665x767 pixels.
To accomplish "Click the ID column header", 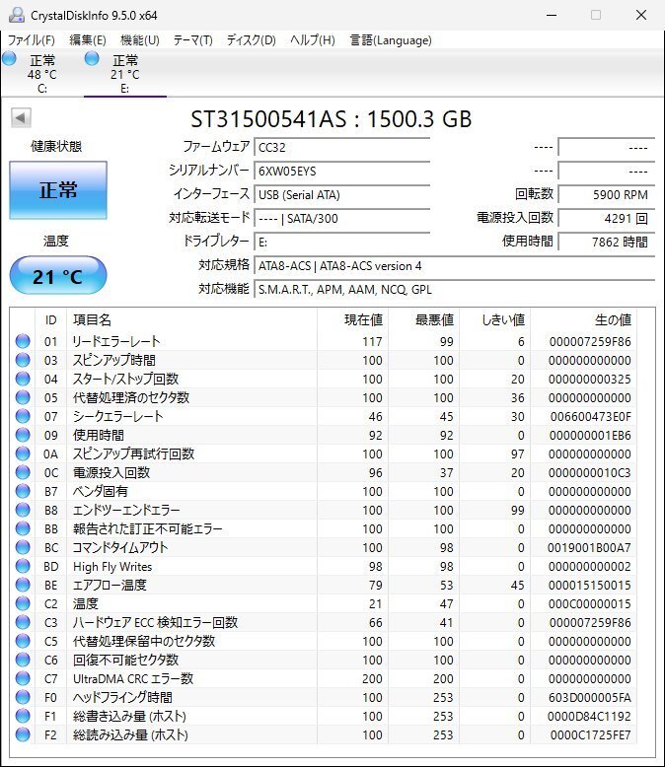I will [50, 319].
